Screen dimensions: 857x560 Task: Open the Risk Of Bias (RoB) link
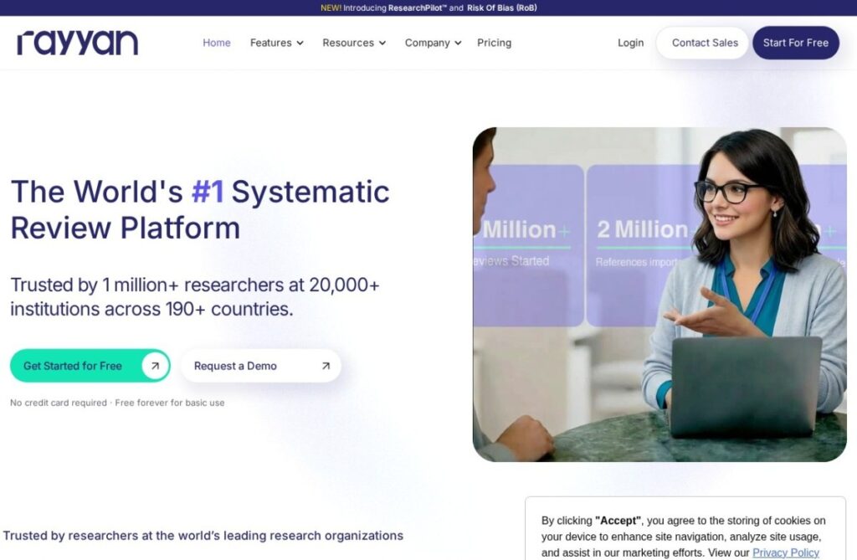[x=502, y=8]
